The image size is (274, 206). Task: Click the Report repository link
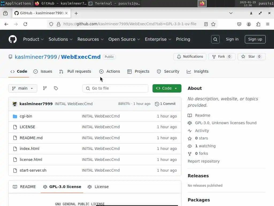pos(204,161)
